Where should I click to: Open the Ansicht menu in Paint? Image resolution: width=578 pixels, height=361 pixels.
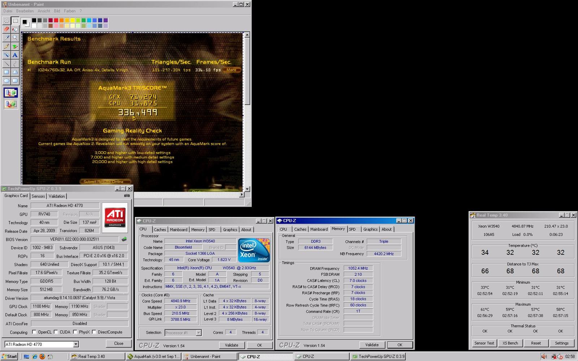pyautogui.click(x=44, y=11)
